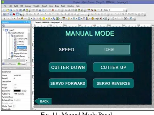154x115 pixels.
Task: Click the red X Delete icon
Action: (x=53, y=10)
